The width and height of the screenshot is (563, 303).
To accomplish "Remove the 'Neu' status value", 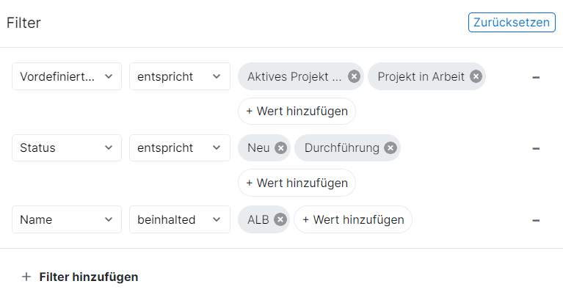I will click(x=280, y=148).
